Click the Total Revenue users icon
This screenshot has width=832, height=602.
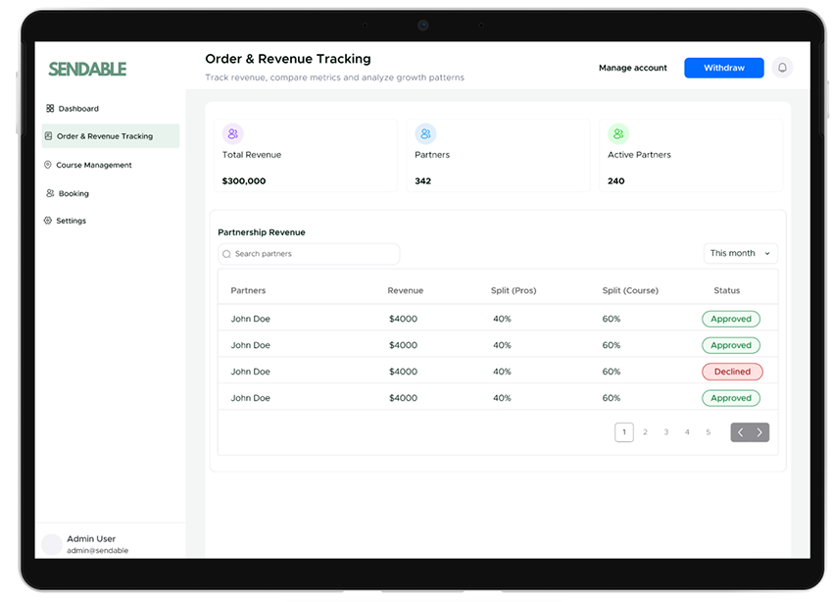coord(232,133)
